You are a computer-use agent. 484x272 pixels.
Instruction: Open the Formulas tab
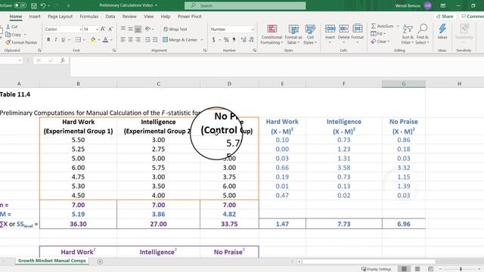89,17
